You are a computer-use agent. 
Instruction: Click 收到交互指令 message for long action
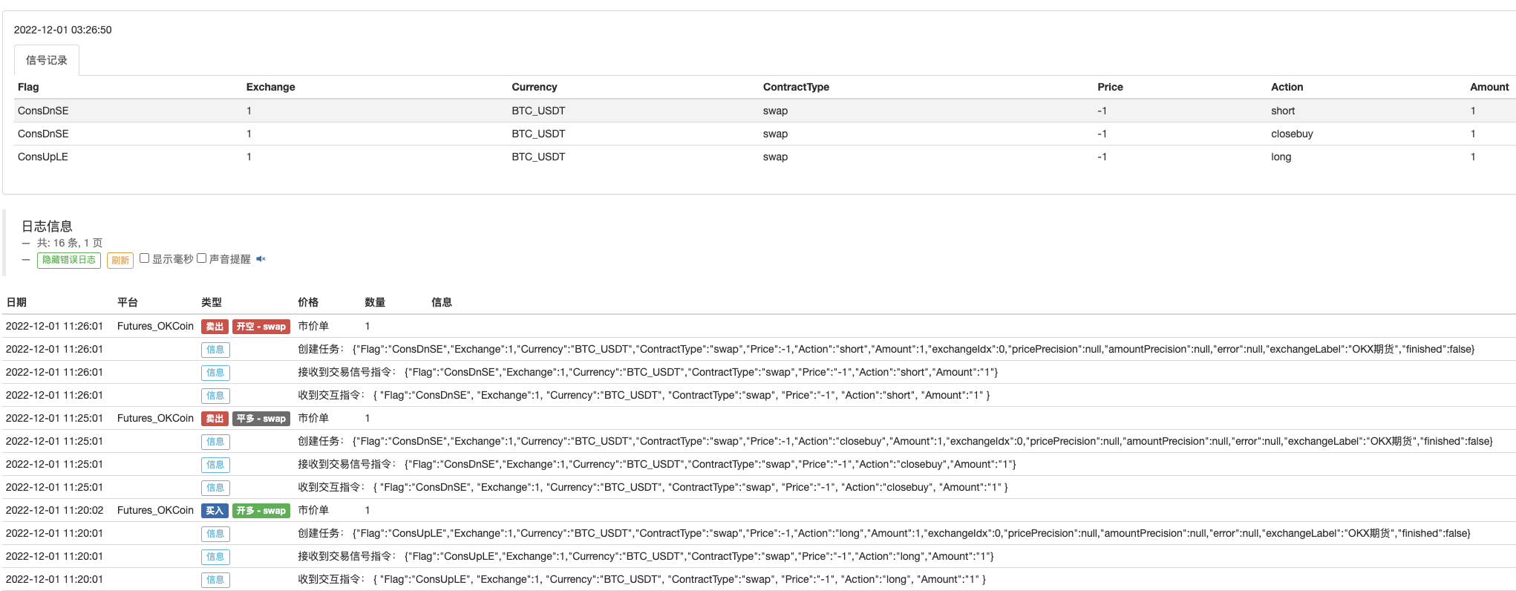click(x=642, y=579)
